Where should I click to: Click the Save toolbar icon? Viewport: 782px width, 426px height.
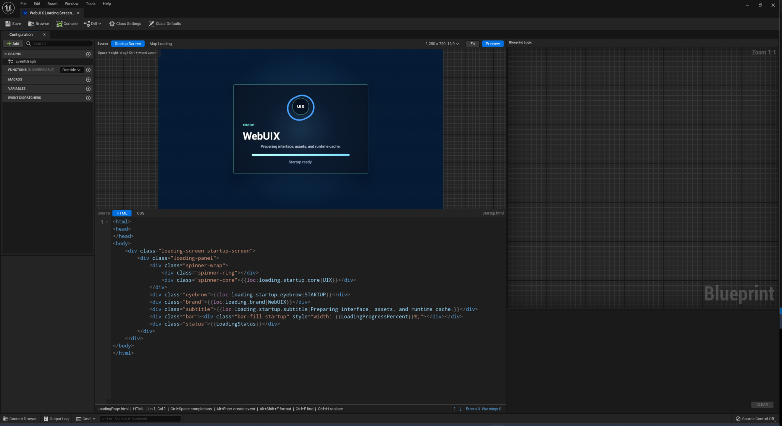13,24
